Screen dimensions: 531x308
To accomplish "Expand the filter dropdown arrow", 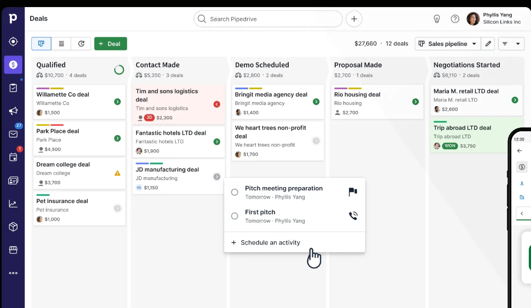I will click(518, 44).
